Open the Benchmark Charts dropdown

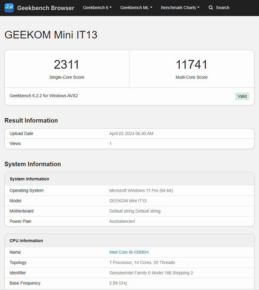tap(180, 8)
